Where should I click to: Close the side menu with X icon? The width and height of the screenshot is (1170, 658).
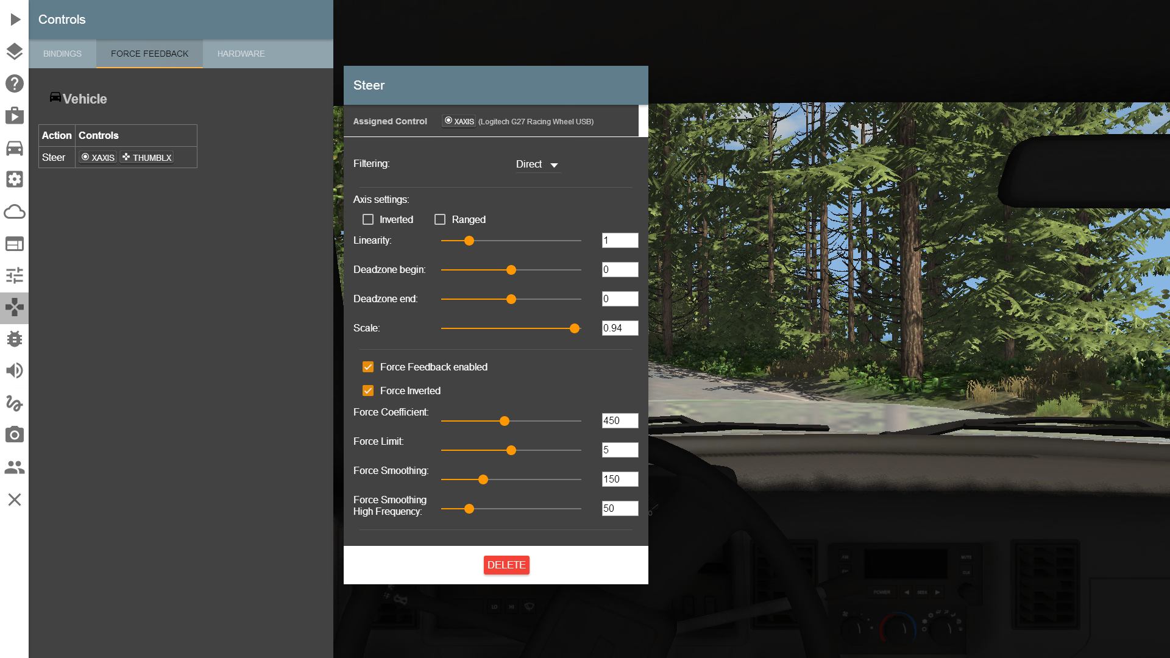(x=15, y=500)
